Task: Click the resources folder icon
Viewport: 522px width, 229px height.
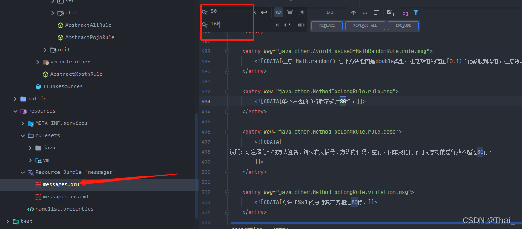Action: coord(23,111)
